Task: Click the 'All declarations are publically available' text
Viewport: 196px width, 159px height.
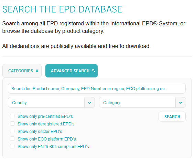Action: pyautogui.click(x=76, y=46)
